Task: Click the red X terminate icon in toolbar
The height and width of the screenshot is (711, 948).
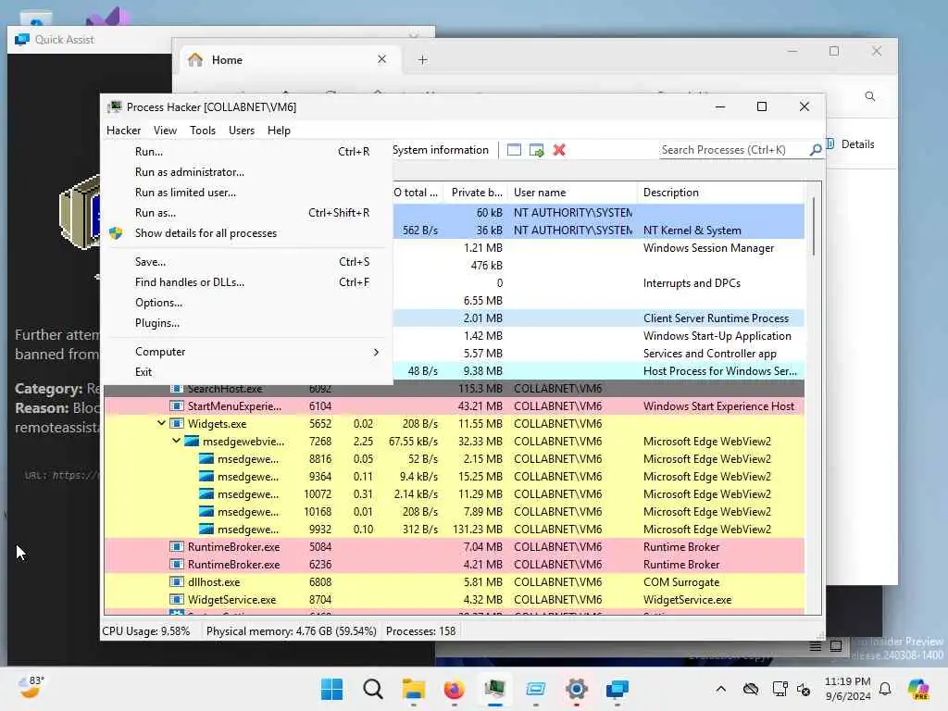Action: 559,150
